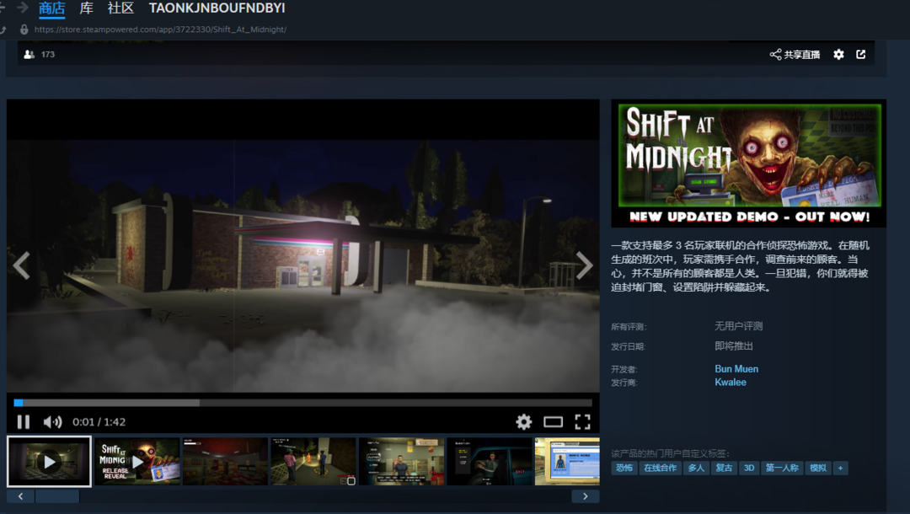Click 共享直播 share broadcast button
Screen dimensions: 910x514
[x=795, y=55]
